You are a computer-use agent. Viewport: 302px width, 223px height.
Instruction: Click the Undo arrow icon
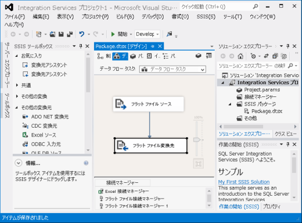pos(82,34)
